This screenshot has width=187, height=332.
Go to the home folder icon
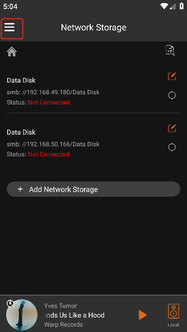pyautogui.click(x=12, y=51)
